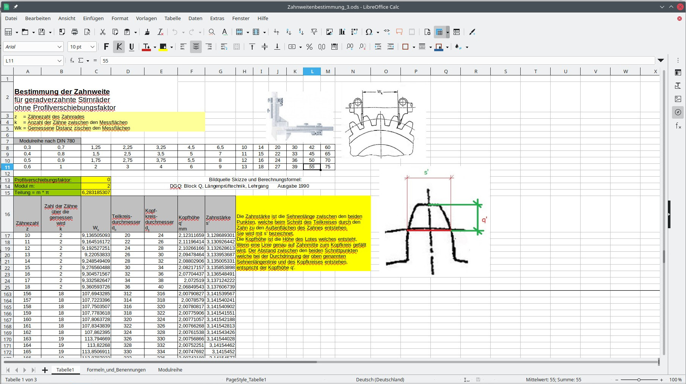This screenshot has width=686, height=384.
Task: Click the Deutsch (Deutschland) language status
Action: coord(380,379)
